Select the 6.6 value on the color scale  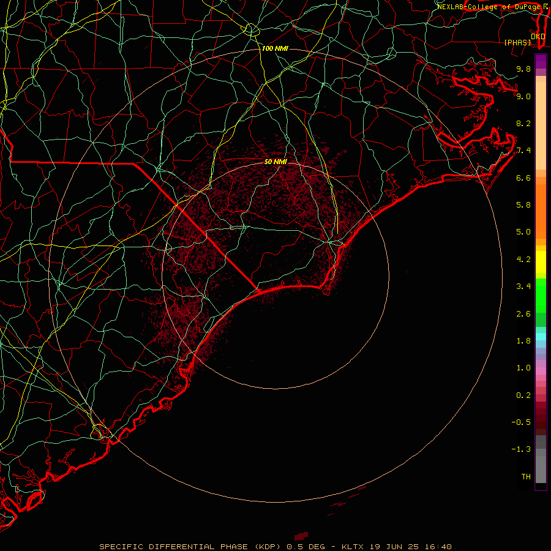tap(523, 178)
